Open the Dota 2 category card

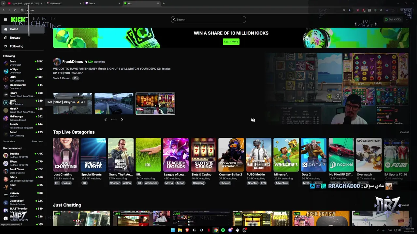(313, 155)
